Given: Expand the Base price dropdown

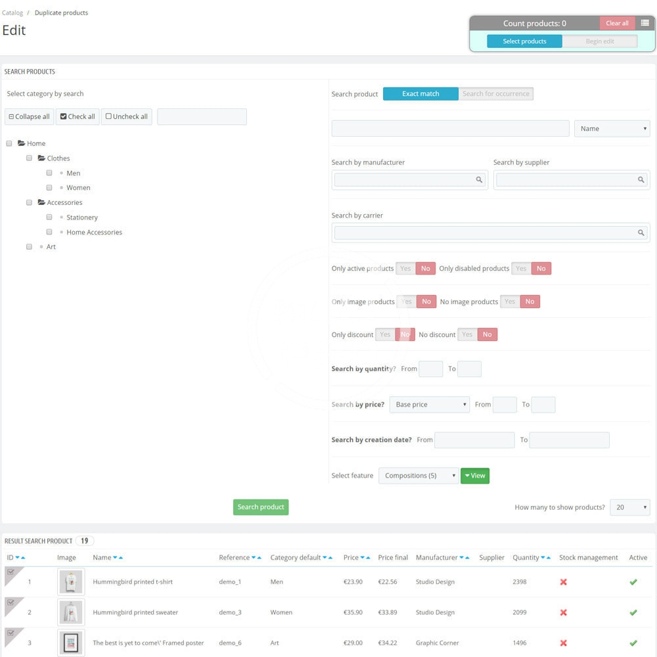Looking at the screenshot, I should tap(429, 405).
